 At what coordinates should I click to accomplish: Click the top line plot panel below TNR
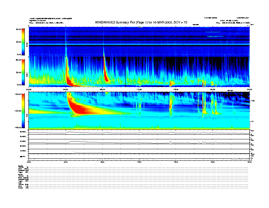click(139, 132)
